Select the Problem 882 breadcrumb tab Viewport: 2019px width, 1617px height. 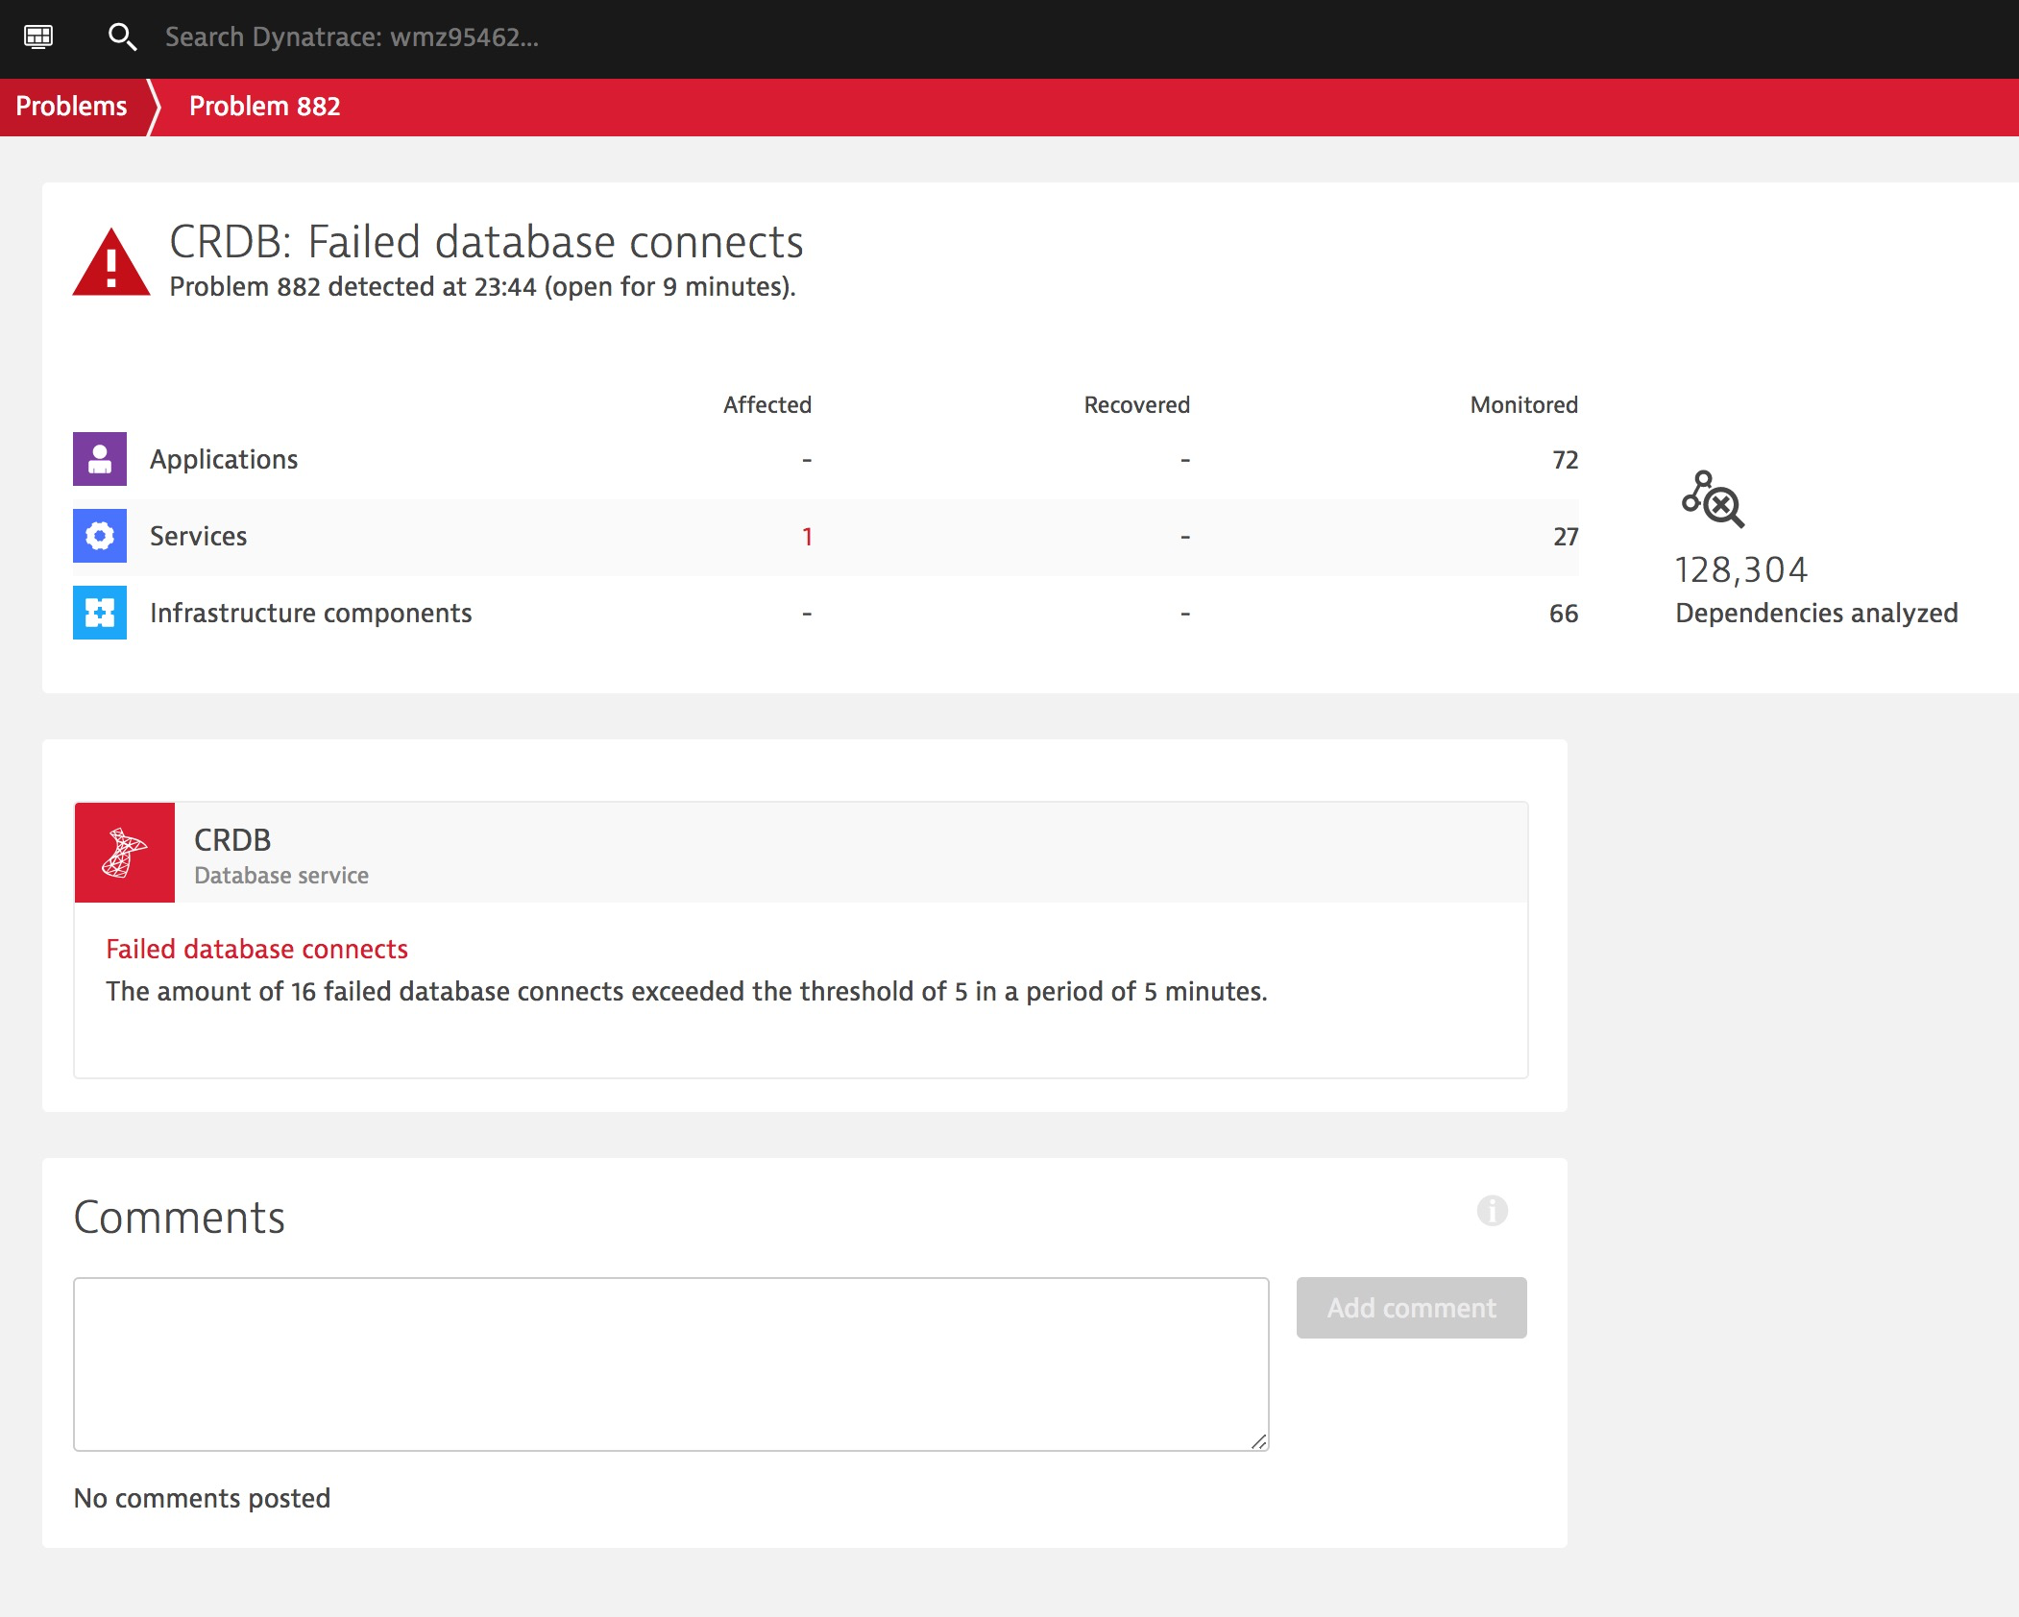pos(264,104)
